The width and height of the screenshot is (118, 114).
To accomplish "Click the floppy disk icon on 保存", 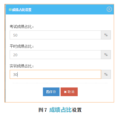I will click(48, 92).
